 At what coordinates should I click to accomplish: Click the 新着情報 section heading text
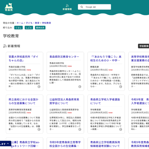(x=14, y=46)
